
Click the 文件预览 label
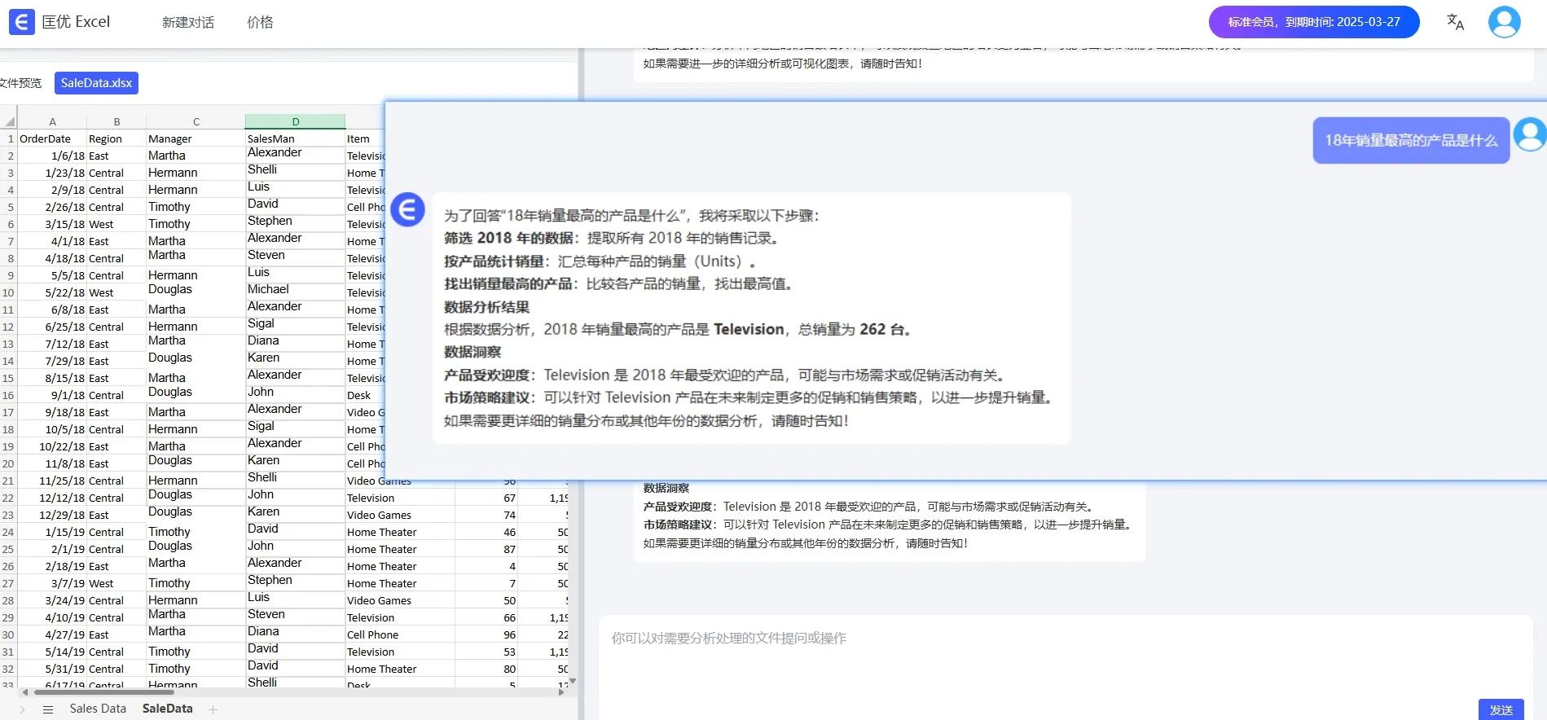(20, 83)
